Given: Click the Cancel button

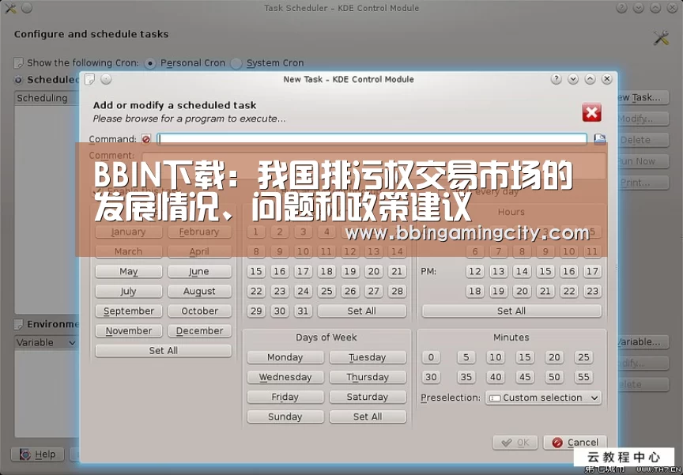Looking at the screenshot, I should (x=575, y=443).
